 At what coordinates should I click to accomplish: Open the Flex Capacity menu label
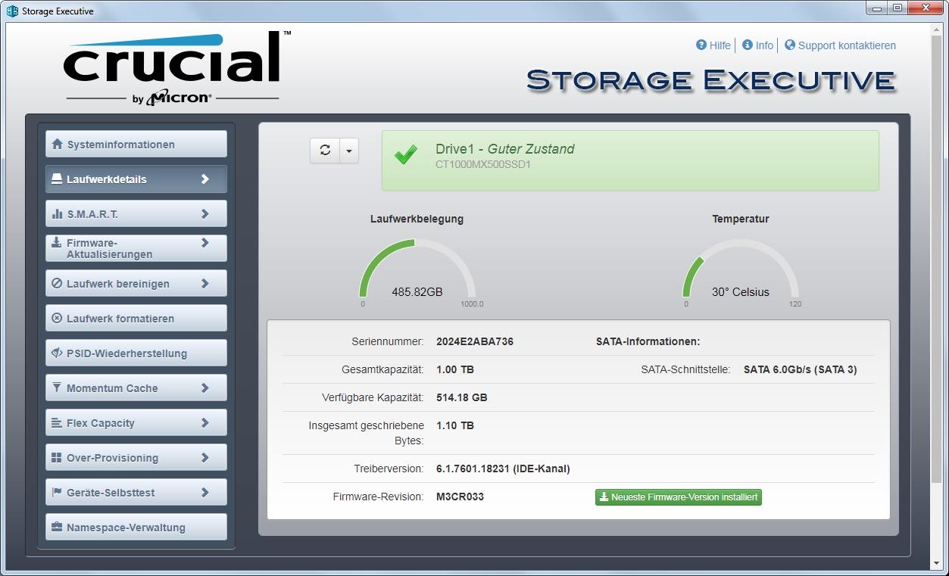coord(101,423)
